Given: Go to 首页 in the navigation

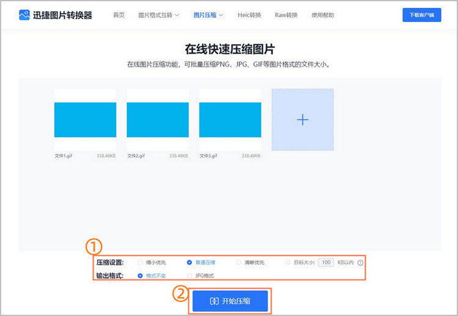Looking at the screenshot, I should click(119, 15).
